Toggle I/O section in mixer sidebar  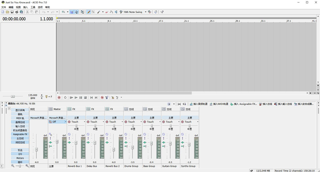tap(20, 154)
